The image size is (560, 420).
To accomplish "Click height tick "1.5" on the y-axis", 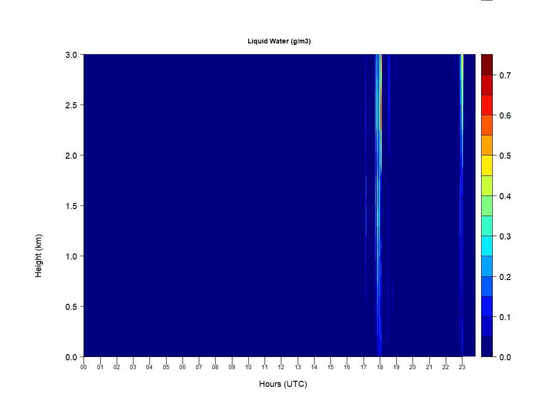I will pyautogui.click(x=71, y=206).
